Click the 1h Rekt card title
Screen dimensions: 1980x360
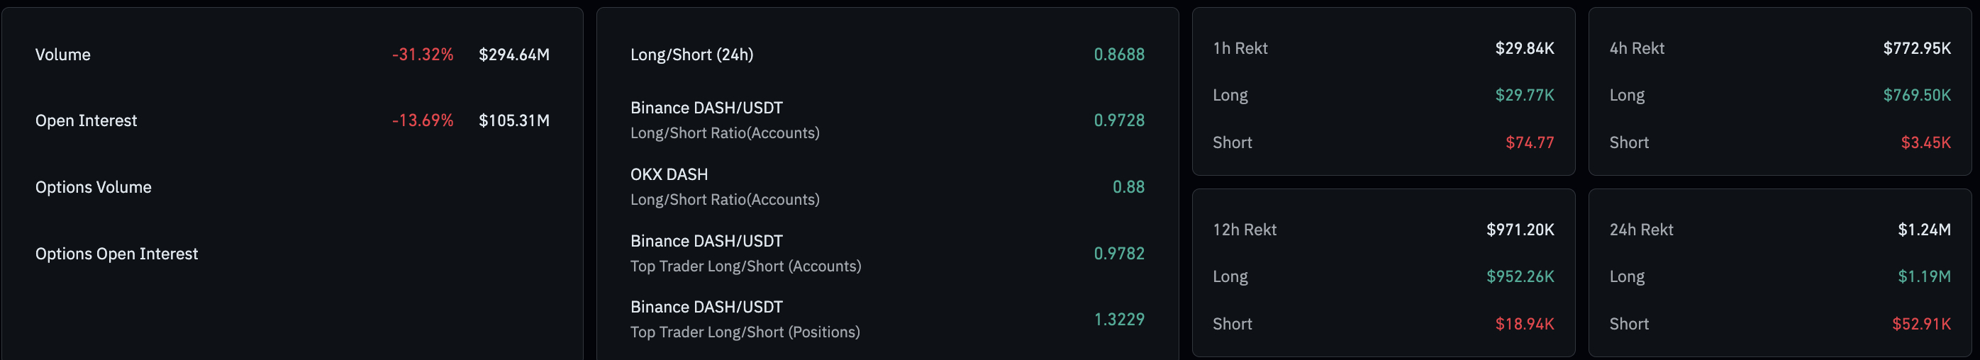(1240, 48)
